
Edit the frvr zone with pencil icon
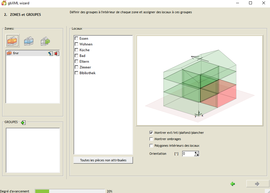click(x=51, y=53)
